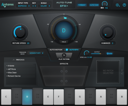
Task: Switch the Auto-Motion / Auto-EFX toggle
Action: pos(66,50)
